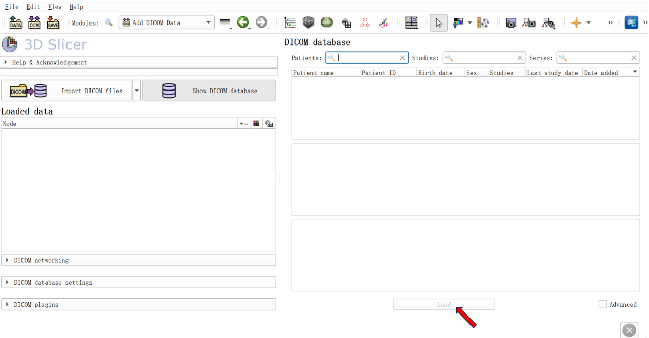Screen dimensions: 649x338
Task: Click the transform column icon in Loaded data
Action: pyautogui.click(x=269, y=123)
